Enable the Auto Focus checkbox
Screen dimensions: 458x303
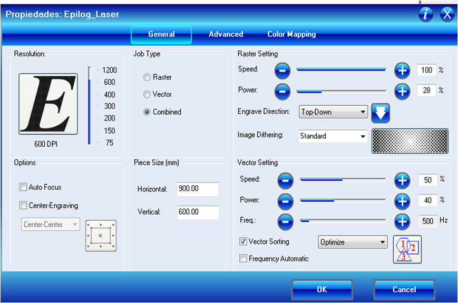[23, 187]
